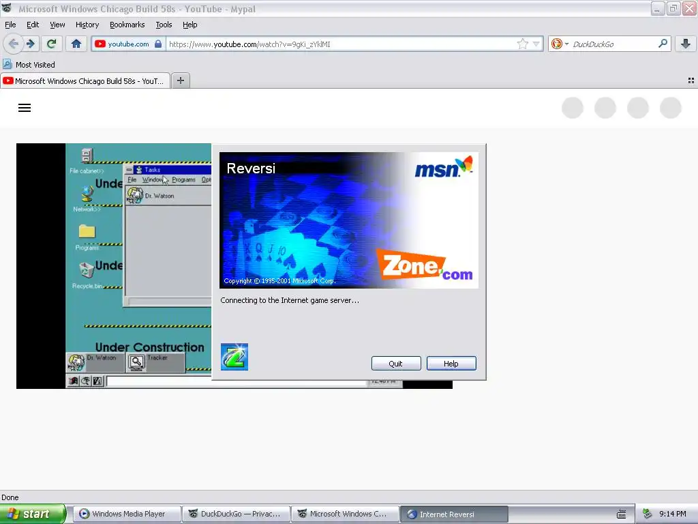The image size is (698, 524).
Task: Click the search magnifier icon
Action: (663, 44)
